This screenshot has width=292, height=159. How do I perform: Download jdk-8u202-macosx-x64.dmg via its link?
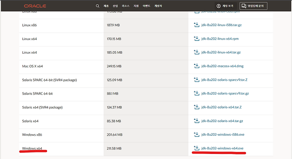223,66
